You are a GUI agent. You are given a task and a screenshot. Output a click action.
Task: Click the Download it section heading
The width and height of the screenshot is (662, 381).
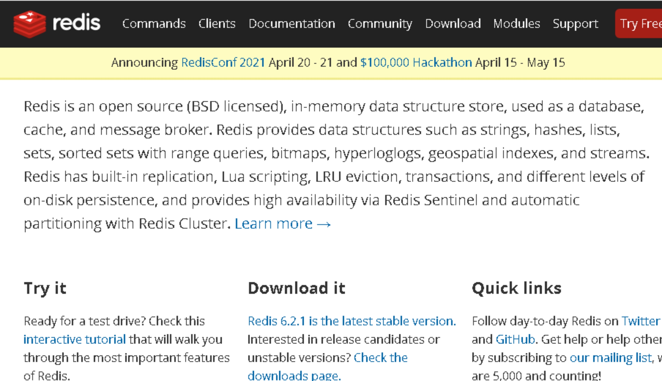tap(296, 288)
